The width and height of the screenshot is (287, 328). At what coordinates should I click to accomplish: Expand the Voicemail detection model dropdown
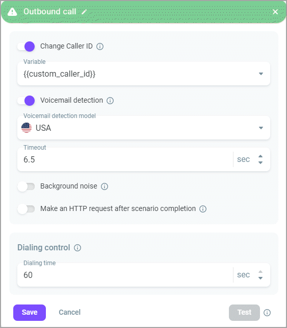144,128
